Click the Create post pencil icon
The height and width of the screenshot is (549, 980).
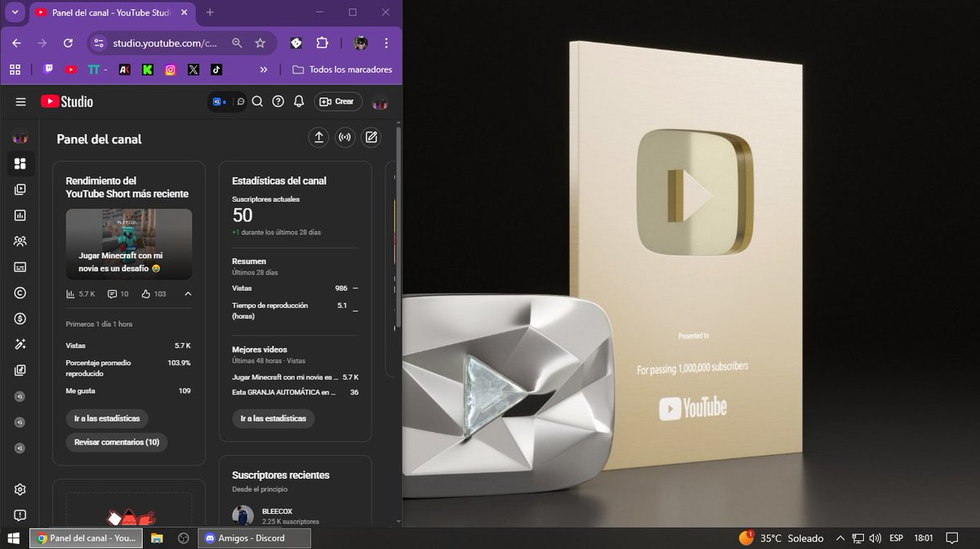click(372, 137)
